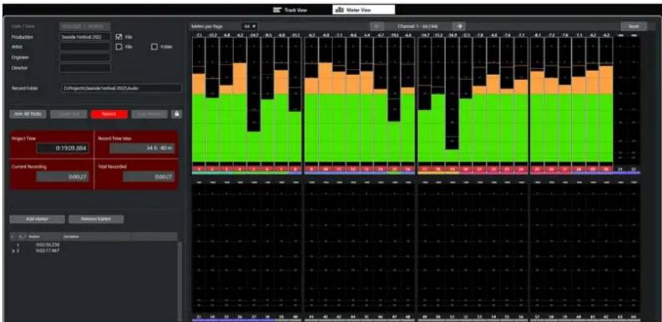Viewport: 662px width, 322px height.
Task: Click the Current Recording time value
Action: [x=63, y=177]
